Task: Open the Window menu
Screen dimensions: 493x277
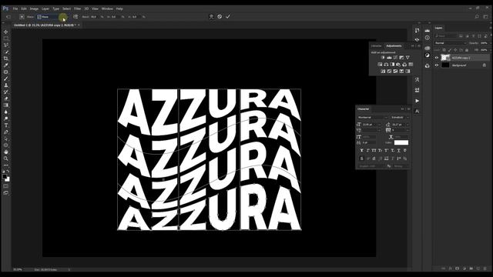Action: (107, 8)
